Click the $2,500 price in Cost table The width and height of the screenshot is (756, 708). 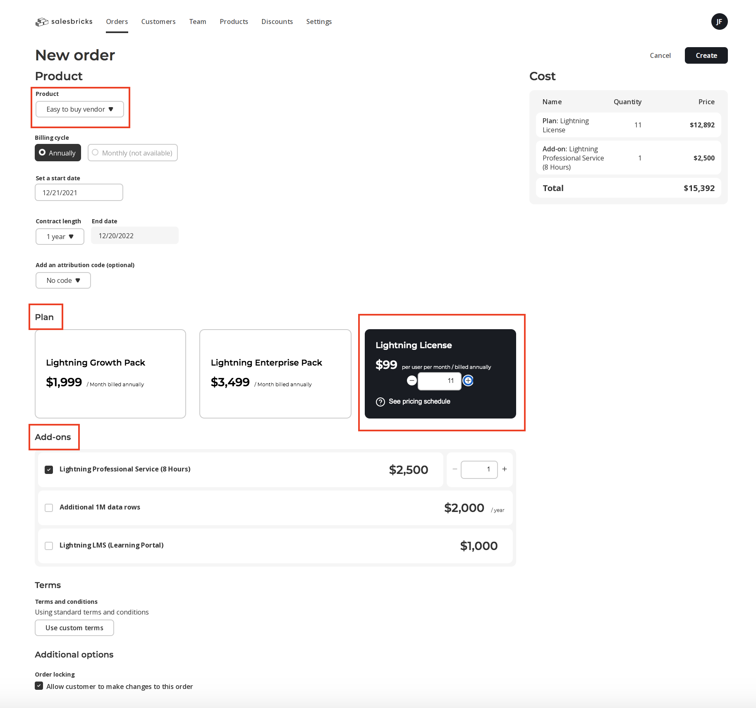click(x=704, y=158)
